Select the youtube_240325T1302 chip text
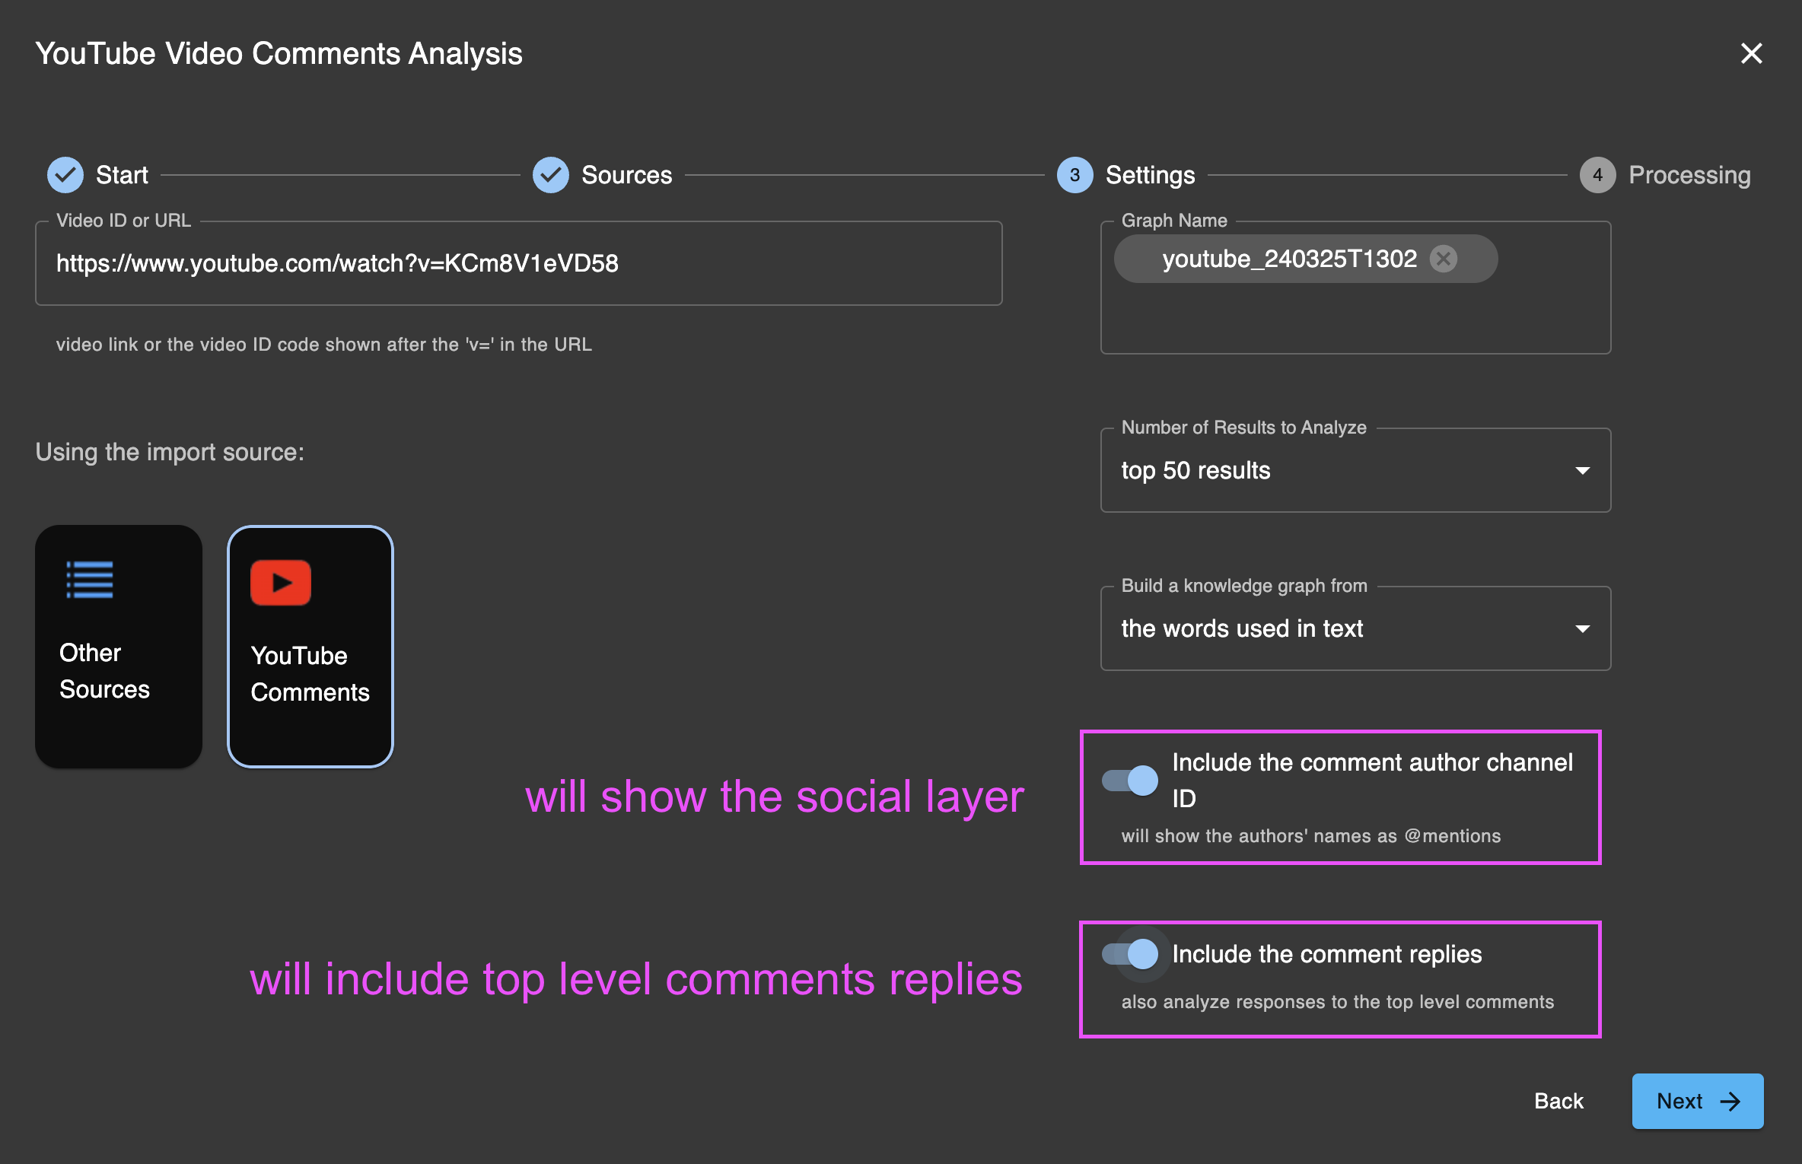 (x=1289, y=259)
